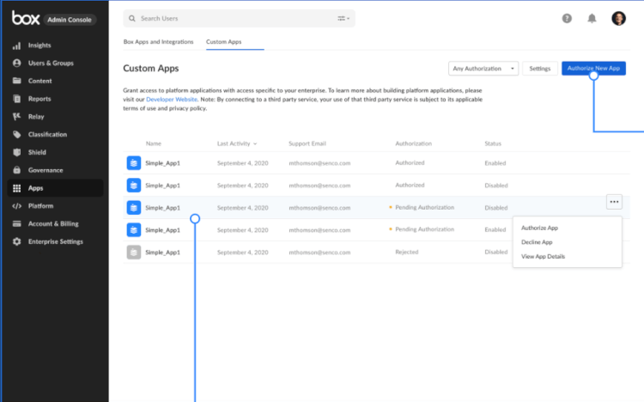Click support email in the Rejected row
Screen dimensions: 644x402
pos(319,253)
